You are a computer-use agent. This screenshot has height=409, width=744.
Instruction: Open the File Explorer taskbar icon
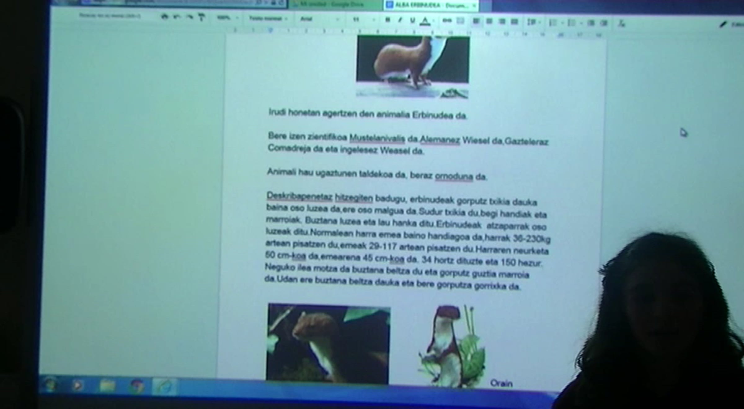coord(108,386)
